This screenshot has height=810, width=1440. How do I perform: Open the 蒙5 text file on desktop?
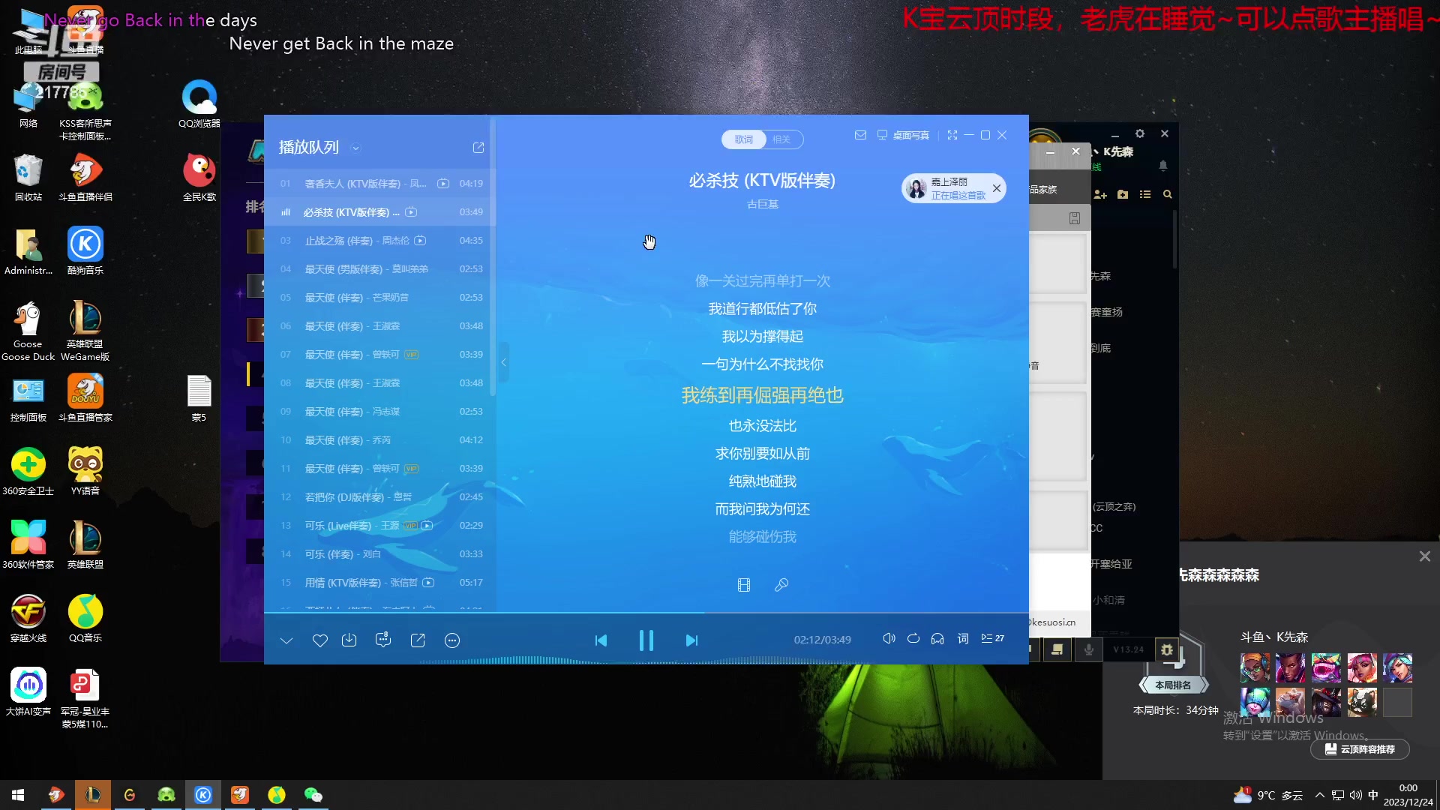[199, 398]
